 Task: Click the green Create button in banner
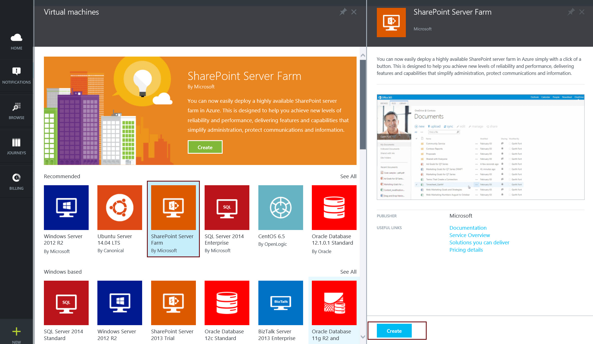coord(205,147)
